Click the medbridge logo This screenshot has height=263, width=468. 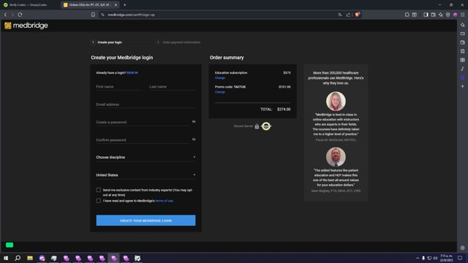pos(26,26)
